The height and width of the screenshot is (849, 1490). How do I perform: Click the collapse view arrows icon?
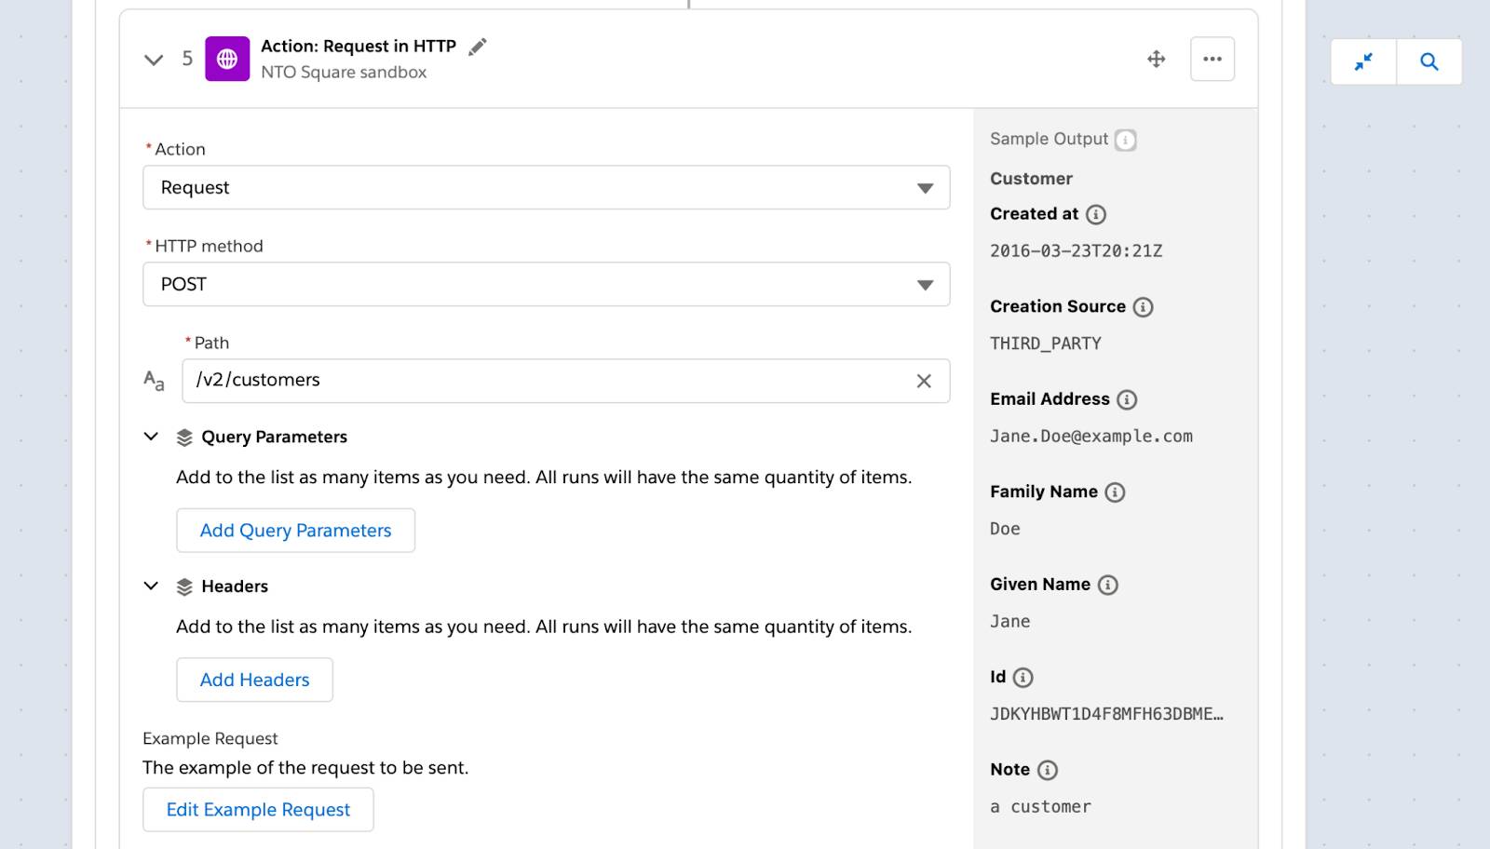point(1363,61)
